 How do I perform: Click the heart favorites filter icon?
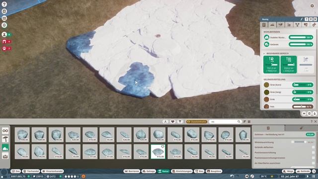(x=172, y=121)
